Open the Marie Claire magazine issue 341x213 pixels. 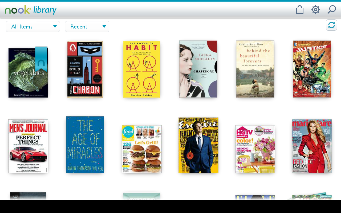coord(312,146)
